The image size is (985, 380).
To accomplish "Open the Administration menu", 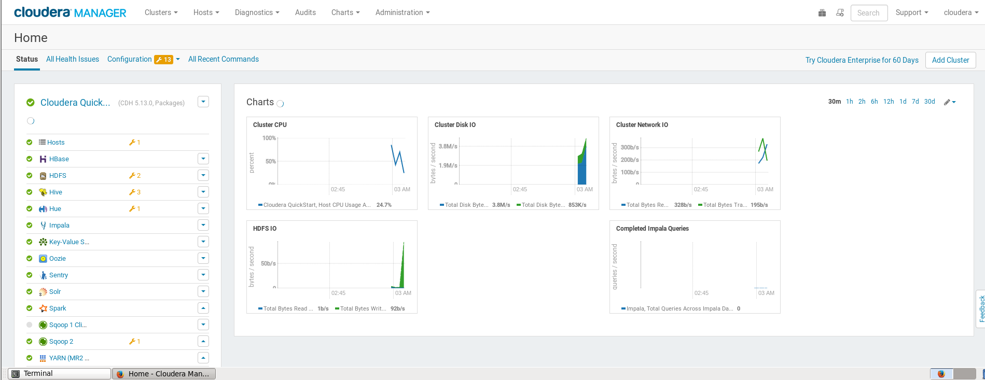I will click(x=403, y=12).
